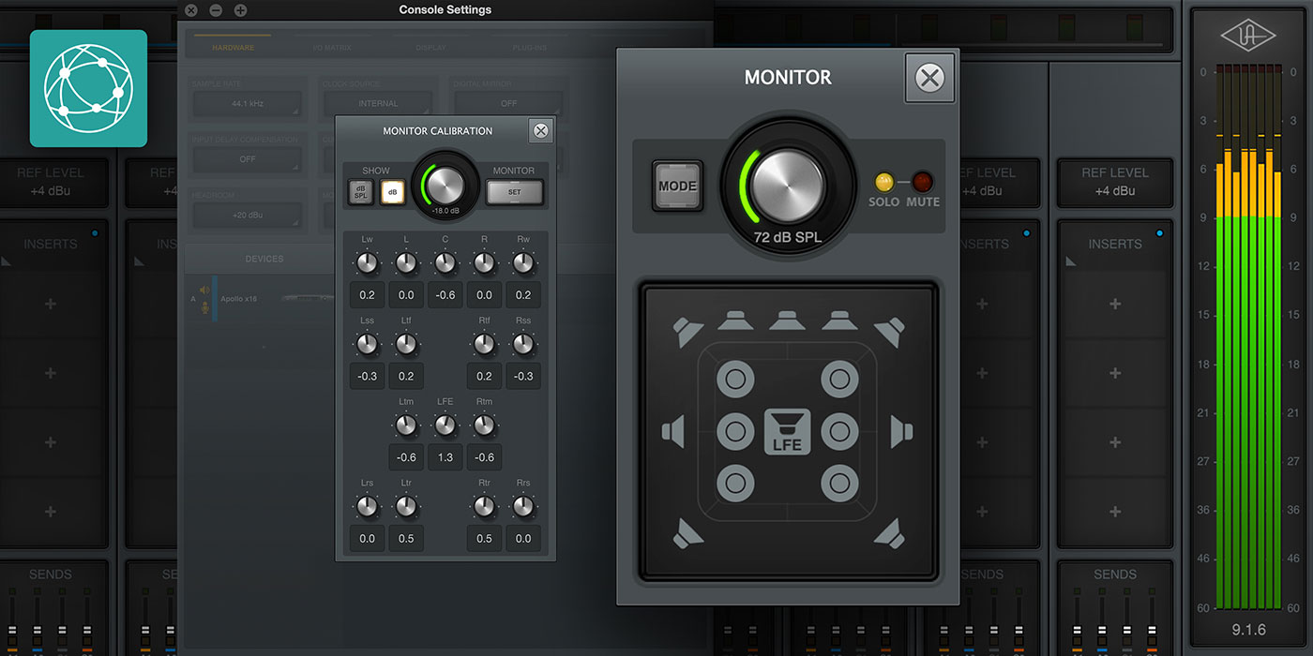The height and width of the screenshot is (656, 1313).
Task: Toggle the Solo indicator in Monitor panel
Action: [883, 183]
